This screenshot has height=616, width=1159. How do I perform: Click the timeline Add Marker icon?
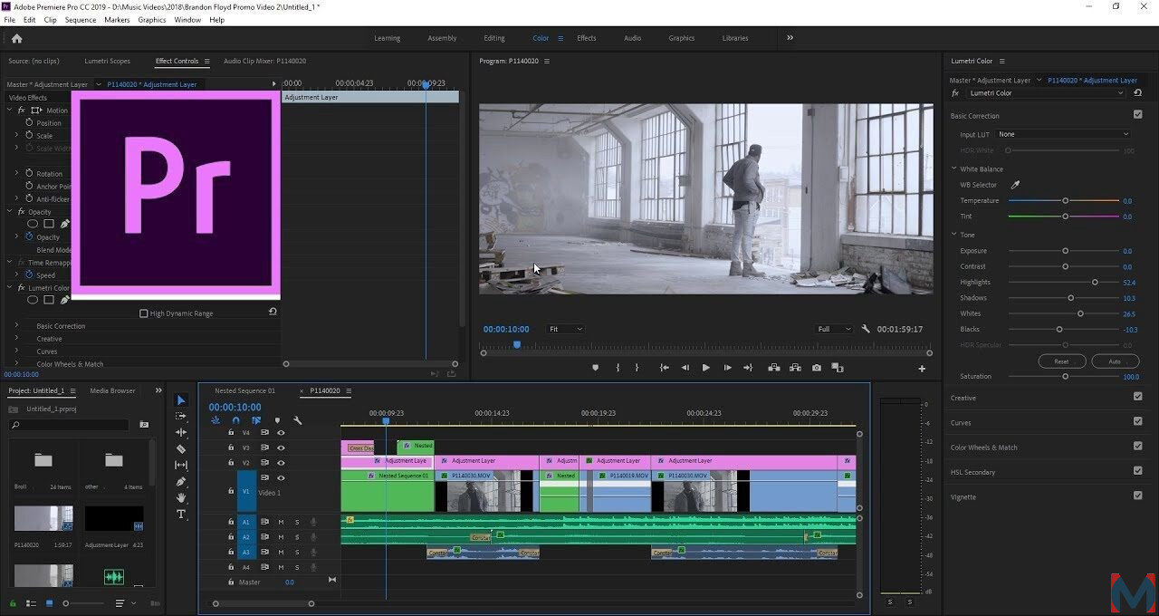[277, 420]
